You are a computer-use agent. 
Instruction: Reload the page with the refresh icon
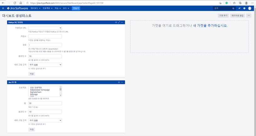click(15, 3)
